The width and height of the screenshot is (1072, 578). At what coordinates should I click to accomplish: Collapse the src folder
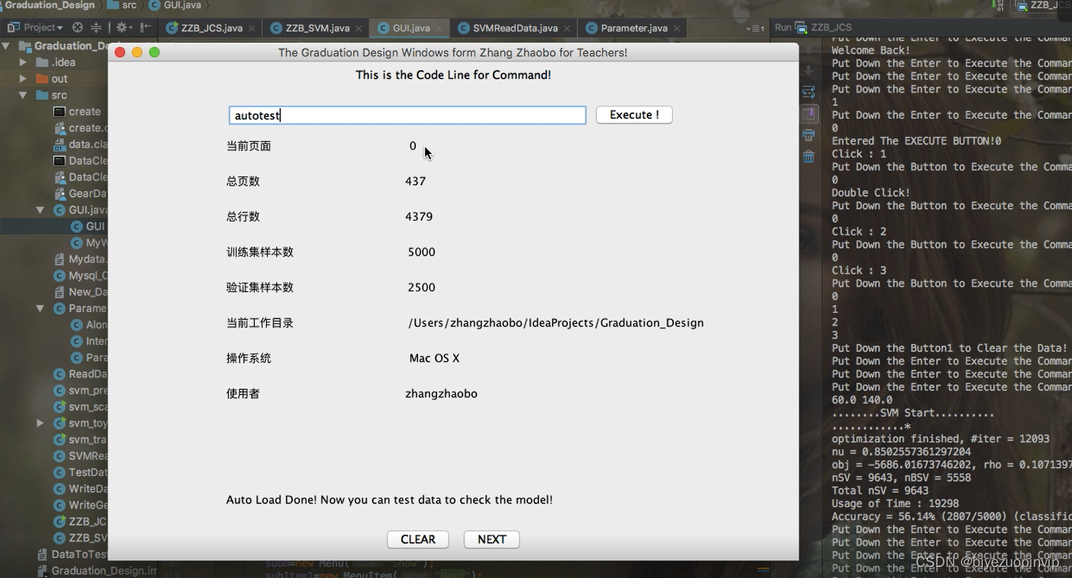click(23, 96)
